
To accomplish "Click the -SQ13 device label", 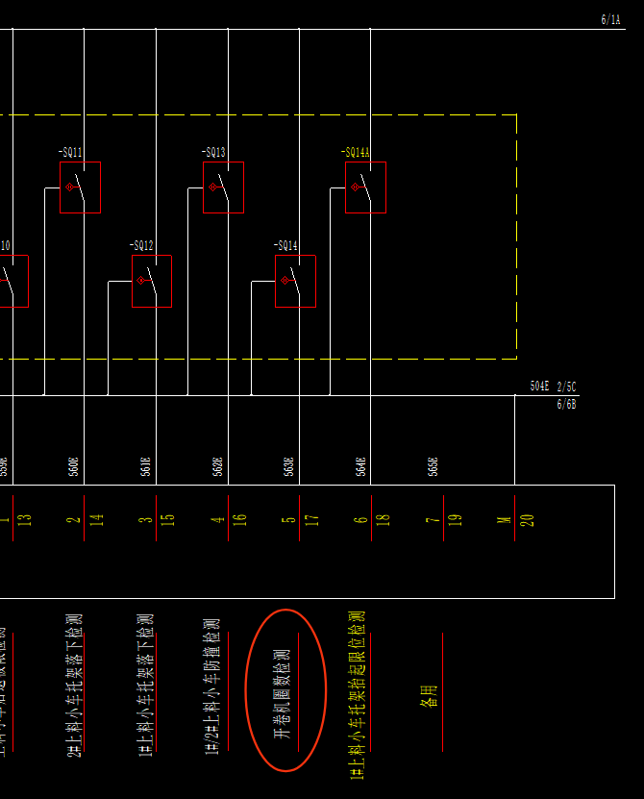I will point(213,152).
